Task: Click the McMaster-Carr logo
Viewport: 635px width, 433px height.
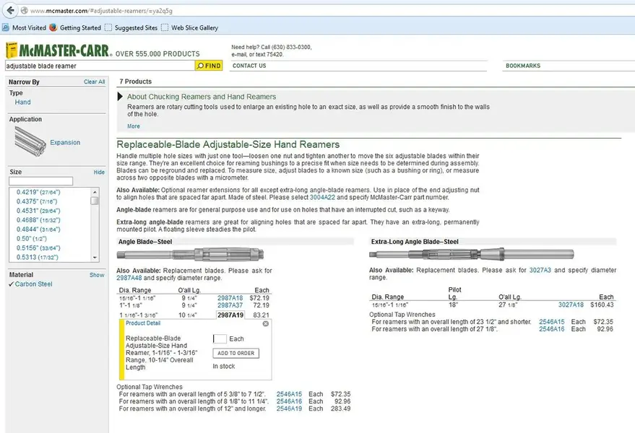Action: click(x=59, y=51)
